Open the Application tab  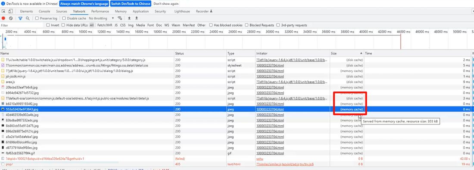(140, 12)
